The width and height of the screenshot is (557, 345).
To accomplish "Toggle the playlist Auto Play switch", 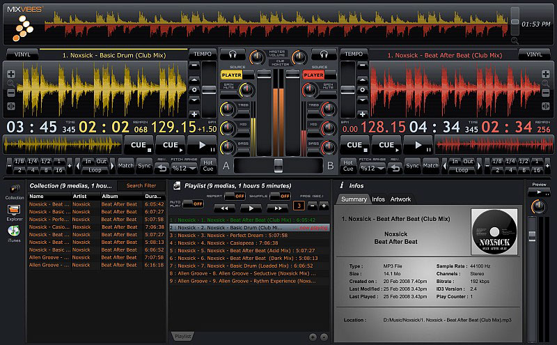I will click(193, 203).
